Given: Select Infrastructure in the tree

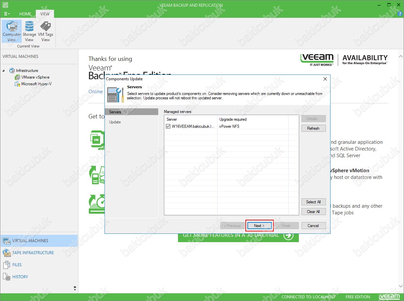Looking at the screenshot, I should click(27, 71).
